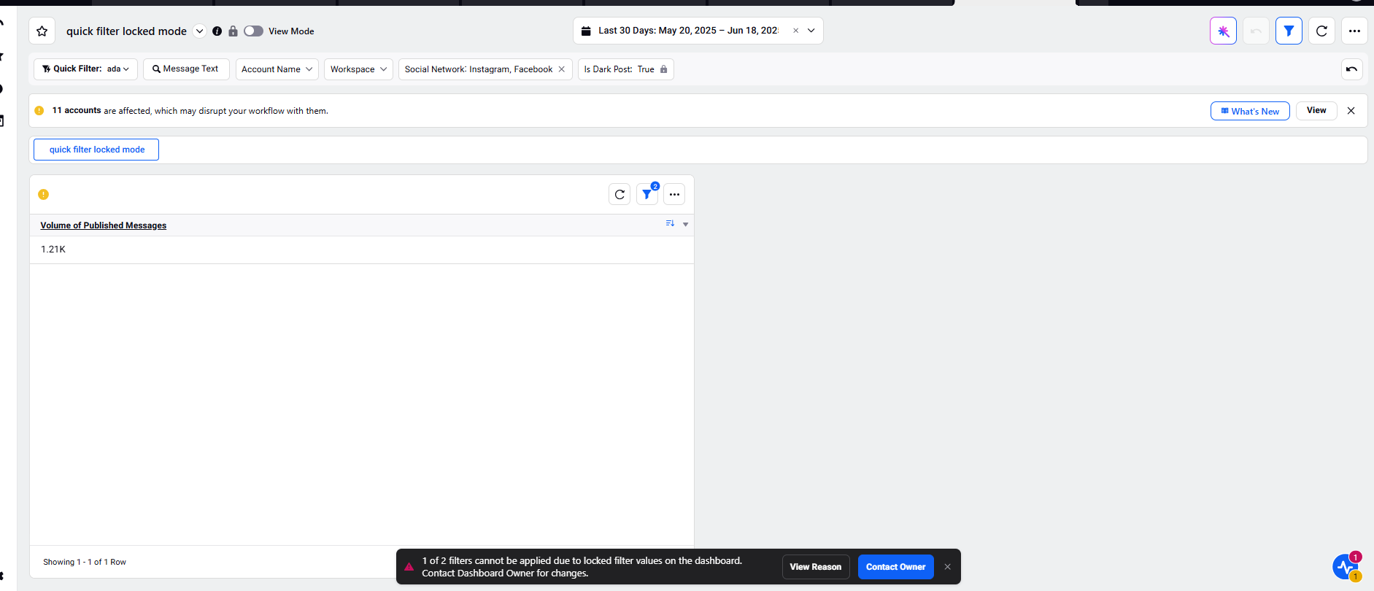Open column dropdown triangle
The height and width of the screenshot is (591, 1374).
click(x=685, y=225)
